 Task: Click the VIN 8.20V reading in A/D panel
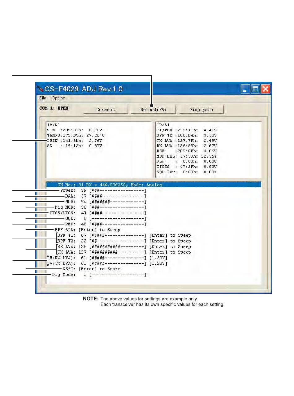tap(74, 130)
